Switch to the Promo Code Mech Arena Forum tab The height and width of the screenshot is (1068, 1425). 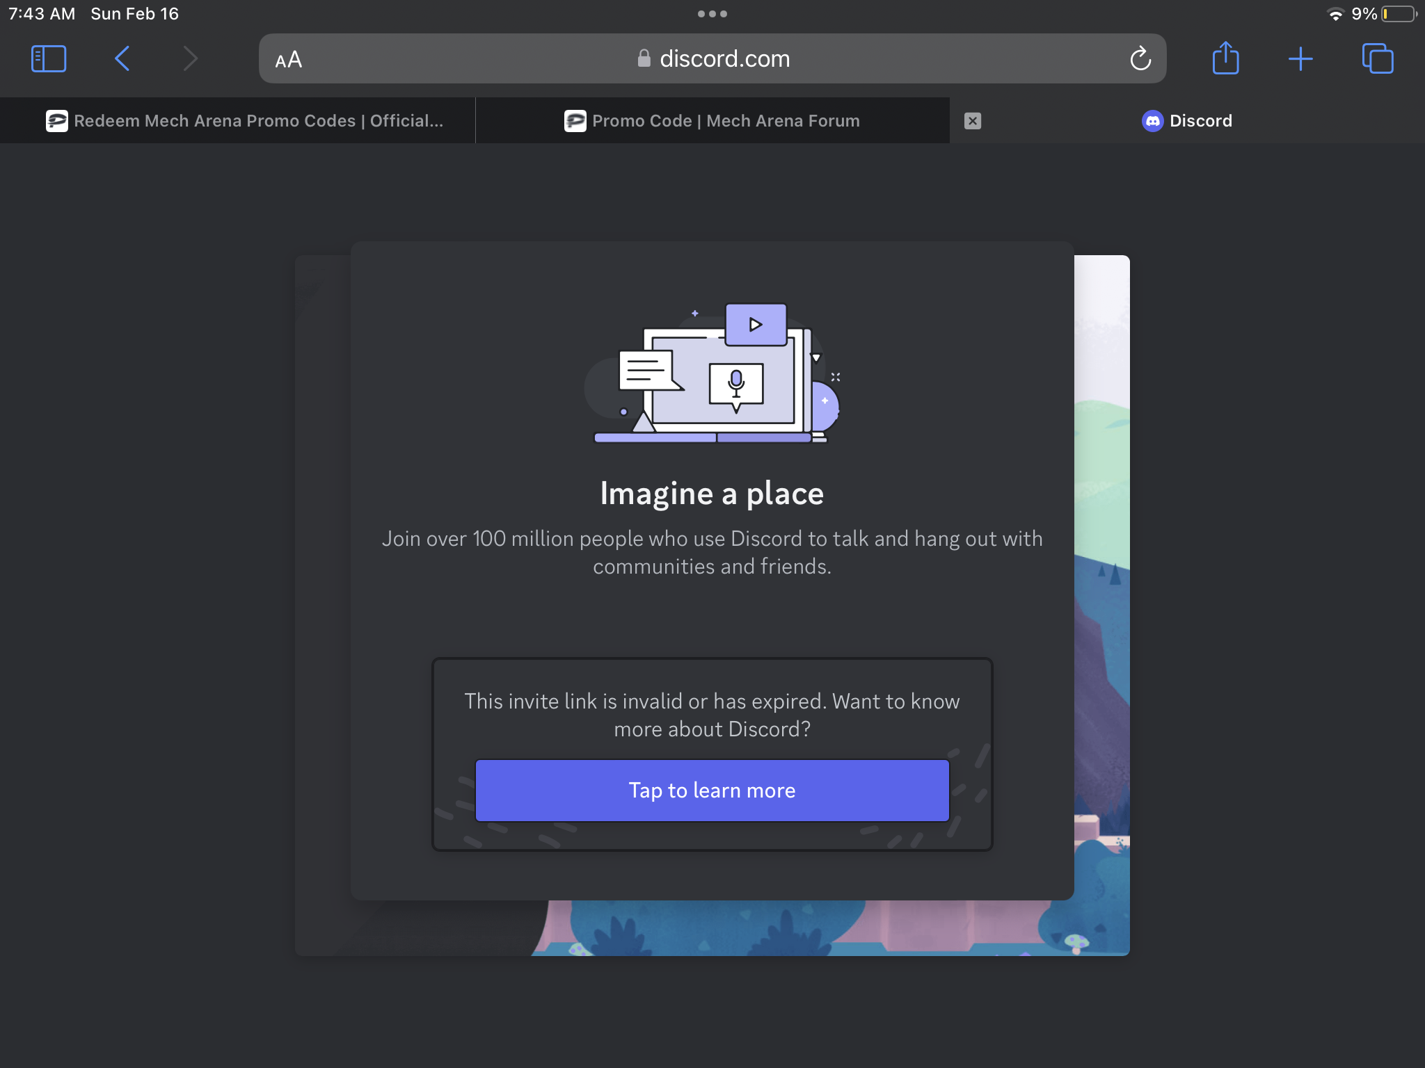[x=712, y=121]
